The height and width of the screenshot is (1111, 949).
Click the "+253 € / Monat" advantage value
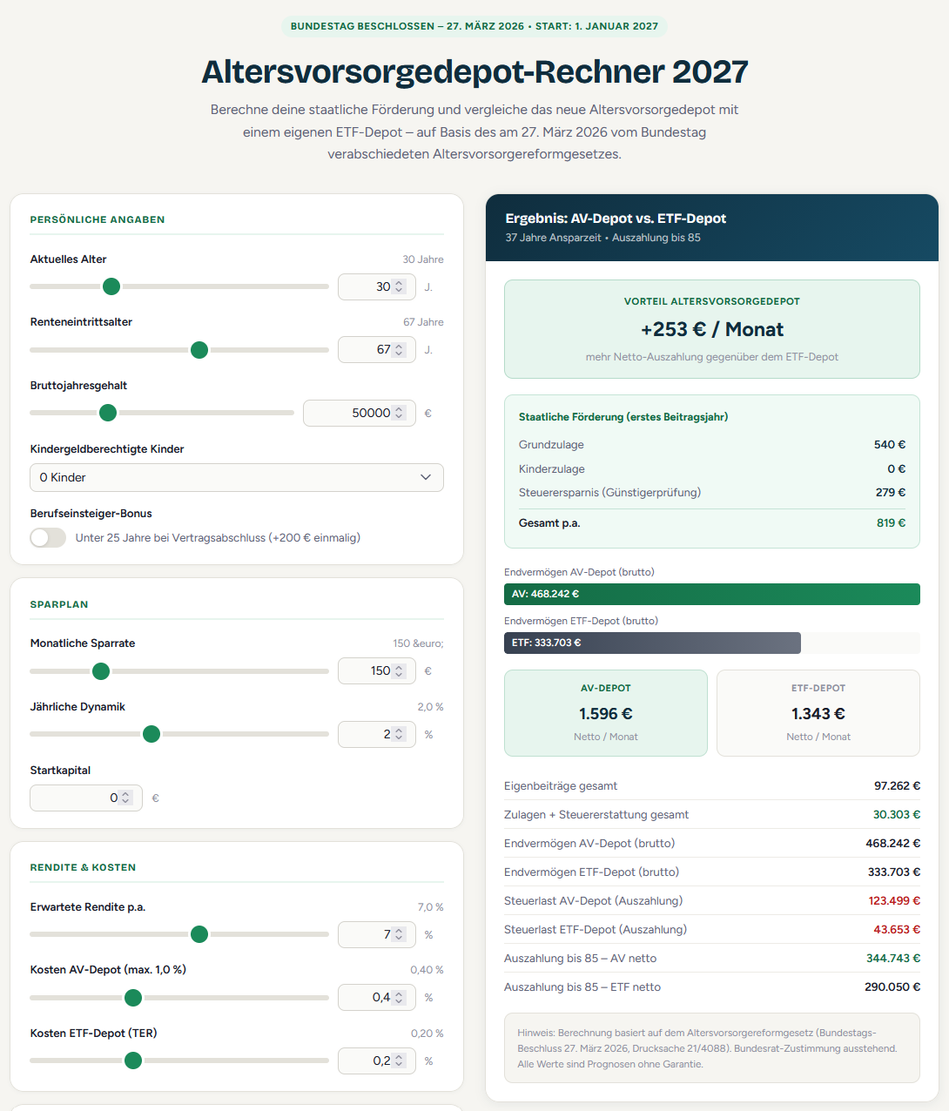pos(712,329)
